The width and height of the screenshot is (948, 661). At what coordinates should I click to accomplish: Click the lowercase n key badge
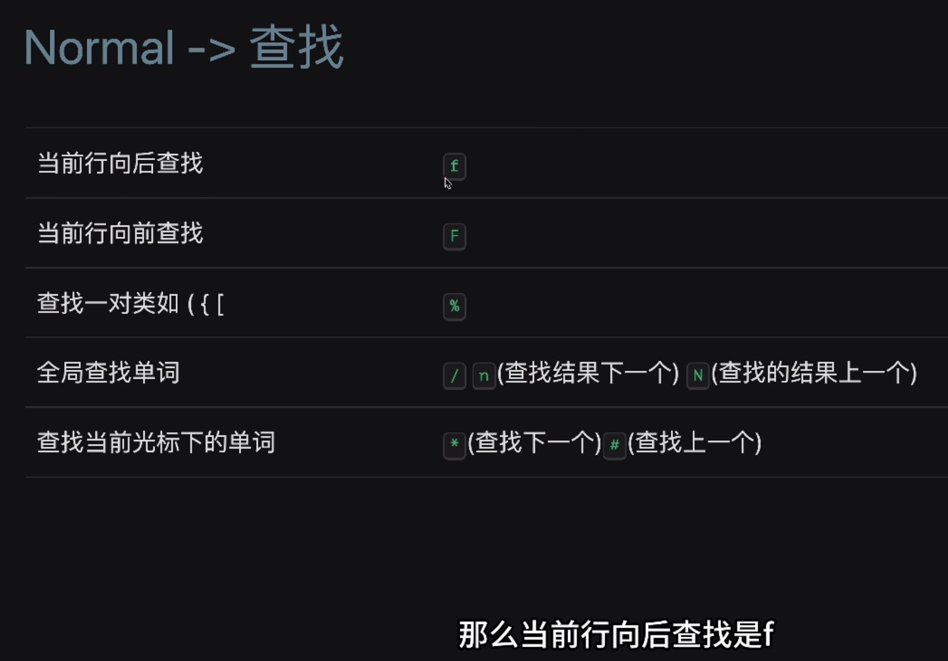pyautogui.click(x=484, y=375)
